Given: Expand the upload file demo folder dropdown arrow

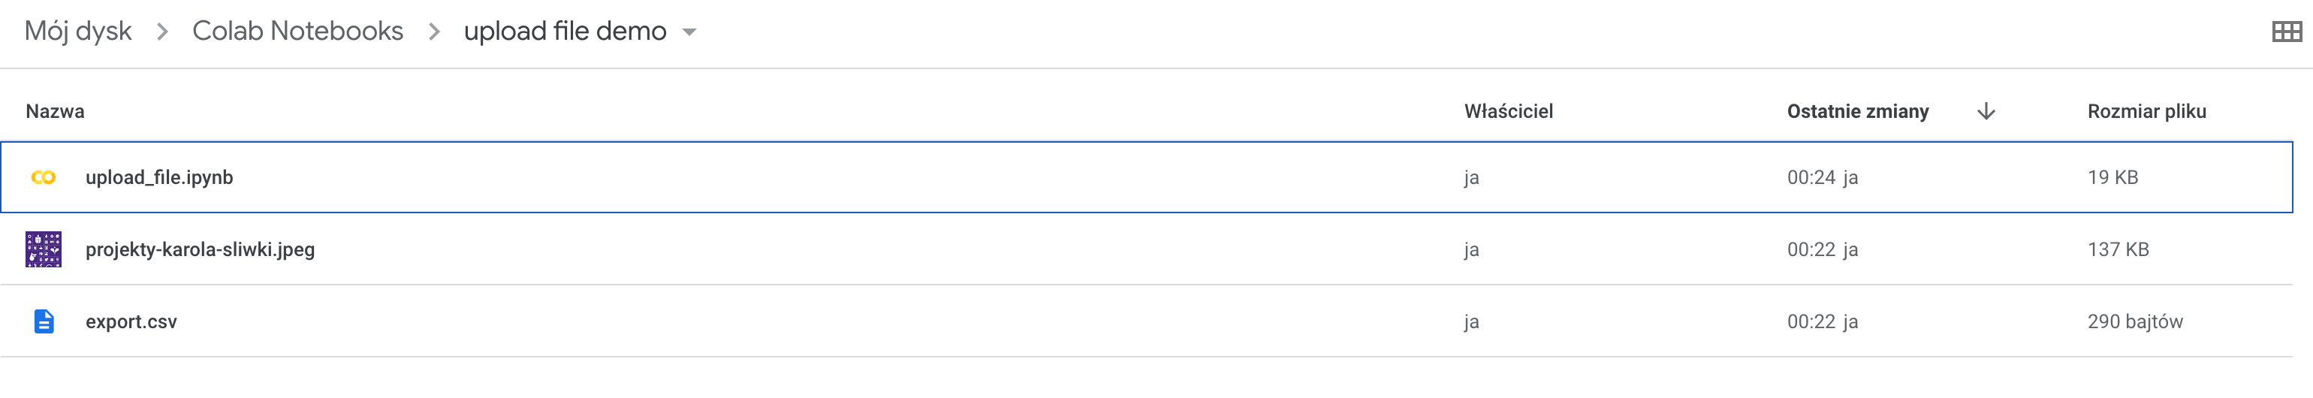Looking at the screenshot, I should (689, 32).
